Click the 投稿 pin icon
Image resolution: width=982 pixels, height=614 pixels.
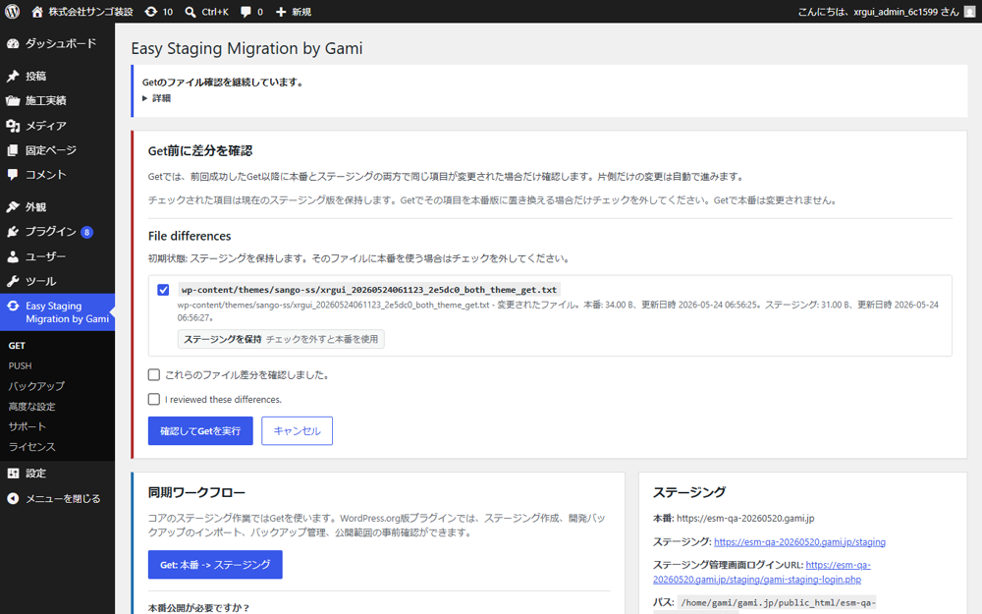[13, 76]
